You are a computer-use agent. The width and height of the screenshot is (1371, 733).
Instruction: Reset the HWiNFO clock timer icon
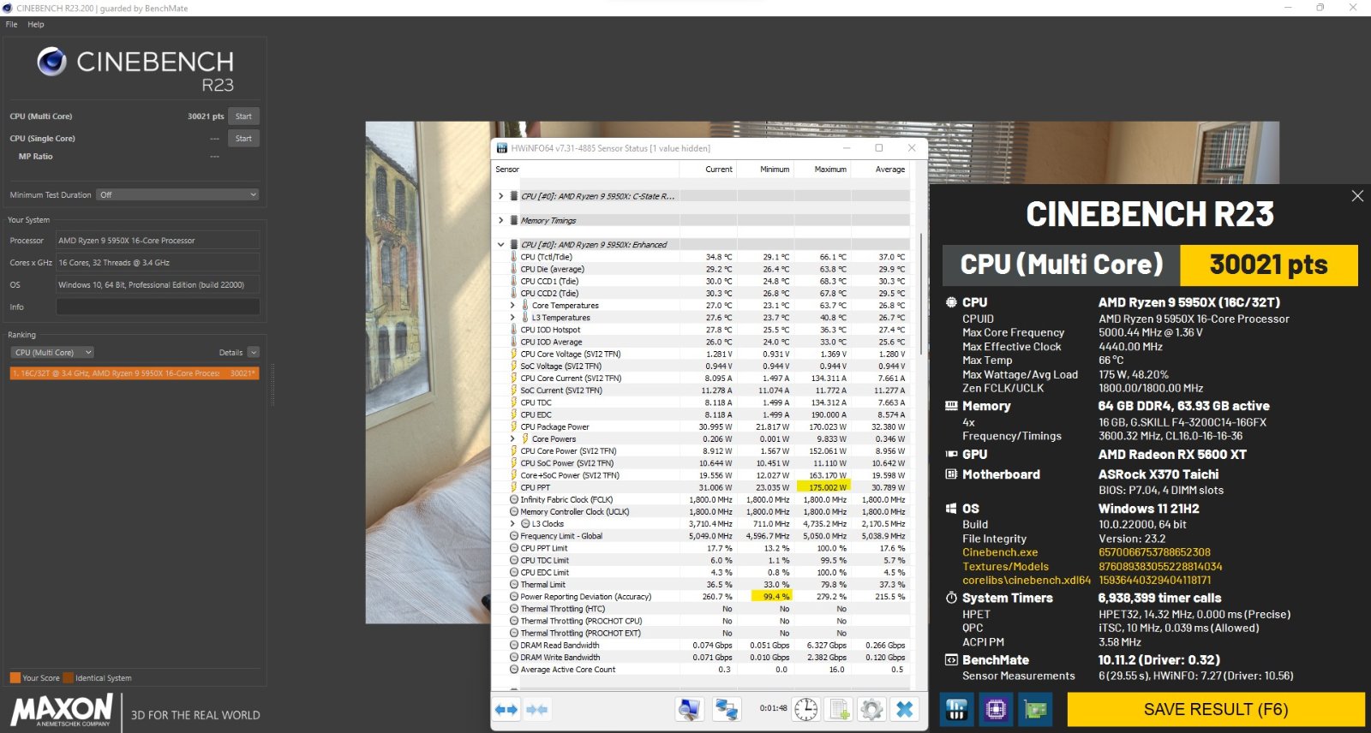click(806, 709)
